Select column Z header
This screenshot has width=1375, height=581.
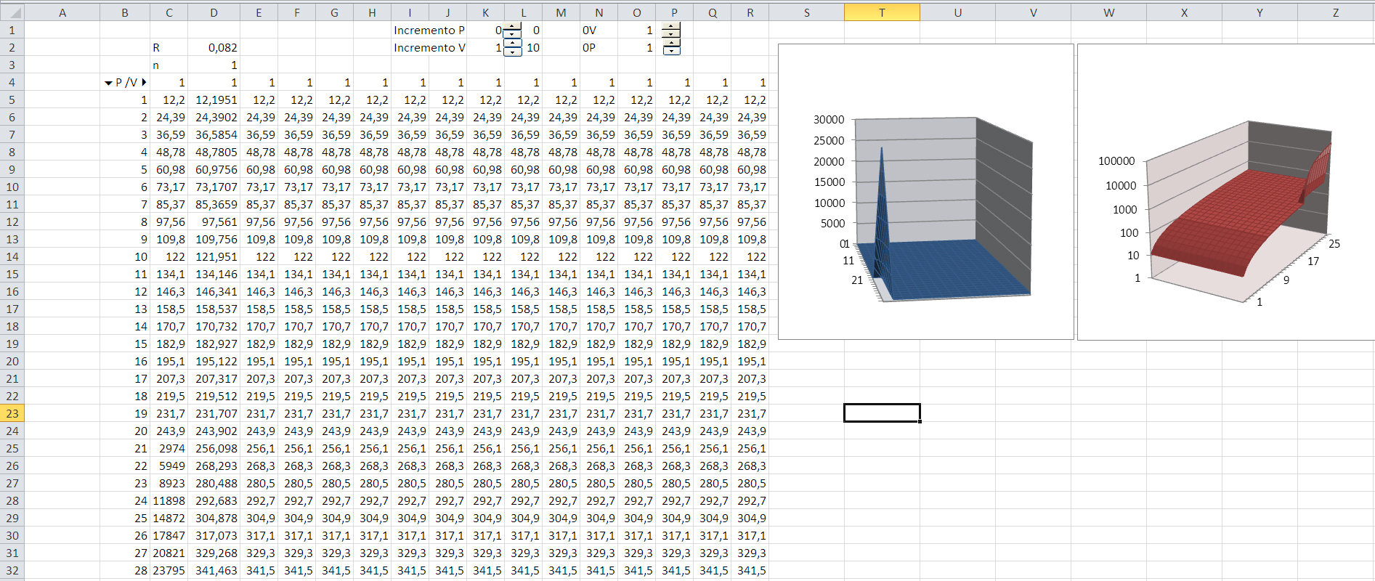click(x=1335, y=12)
